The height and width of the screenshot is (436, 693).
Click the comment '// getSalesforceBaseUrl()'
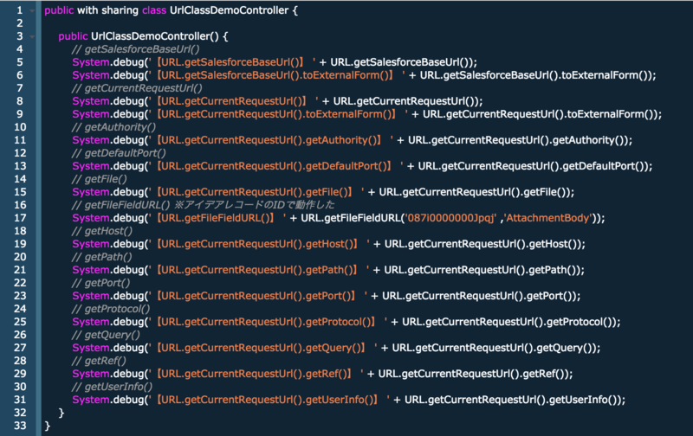click(x=136, y=49)
